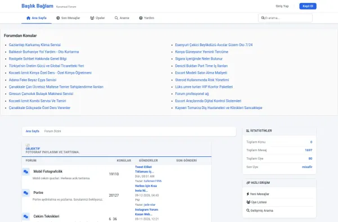Open the Mobil Fotografcılık forum
Image resolution: width=338 pixels, height=222 pixels.
(x=48, y=171)
